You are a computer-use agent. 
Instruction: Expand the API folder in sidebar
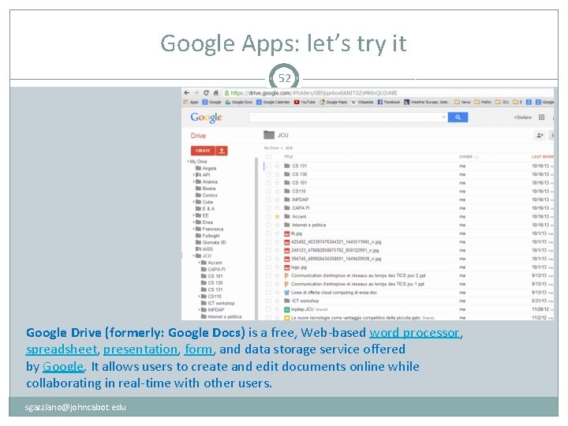[x=193, y=175]
